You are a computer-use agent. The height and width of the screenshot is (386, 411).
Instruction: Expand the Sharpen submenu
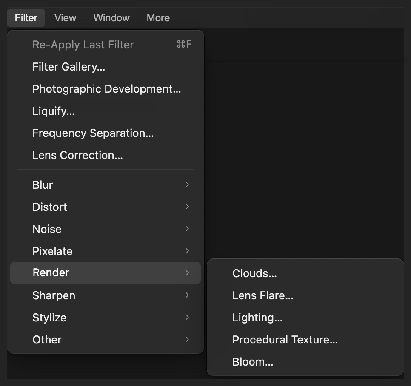[106, 295]
